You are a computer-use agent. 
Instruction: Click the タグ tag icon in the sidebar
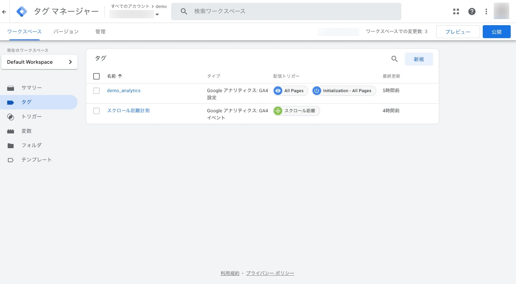point(11,102)
